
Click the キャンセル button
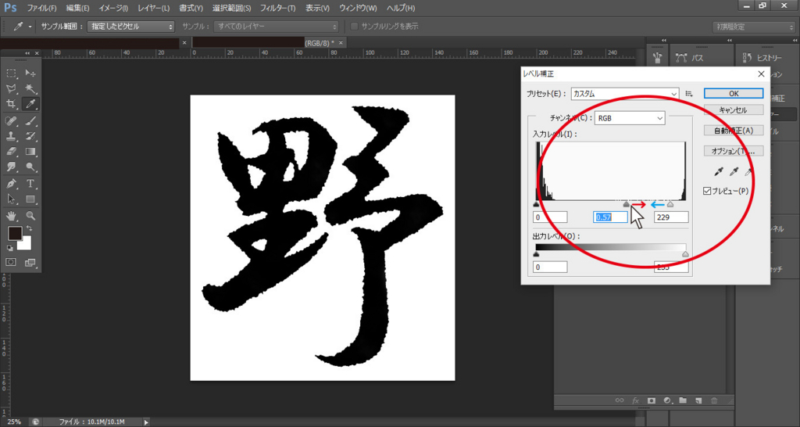click(x=734, y=110)
